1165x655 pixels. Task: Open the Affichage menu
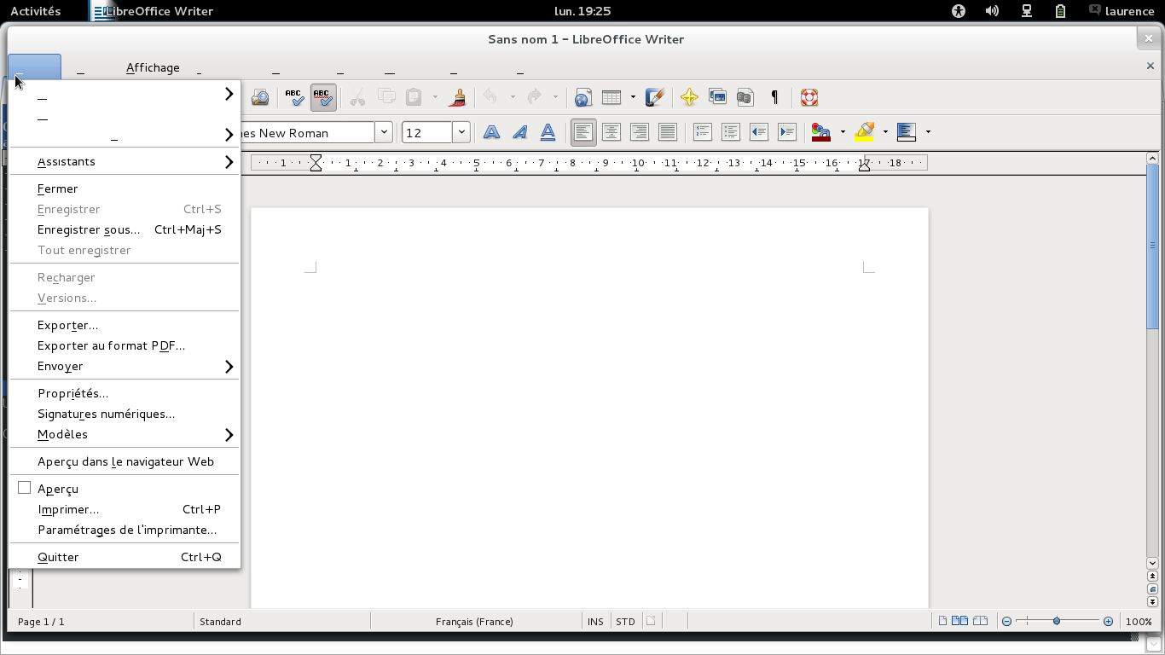[x=153, y=67]
